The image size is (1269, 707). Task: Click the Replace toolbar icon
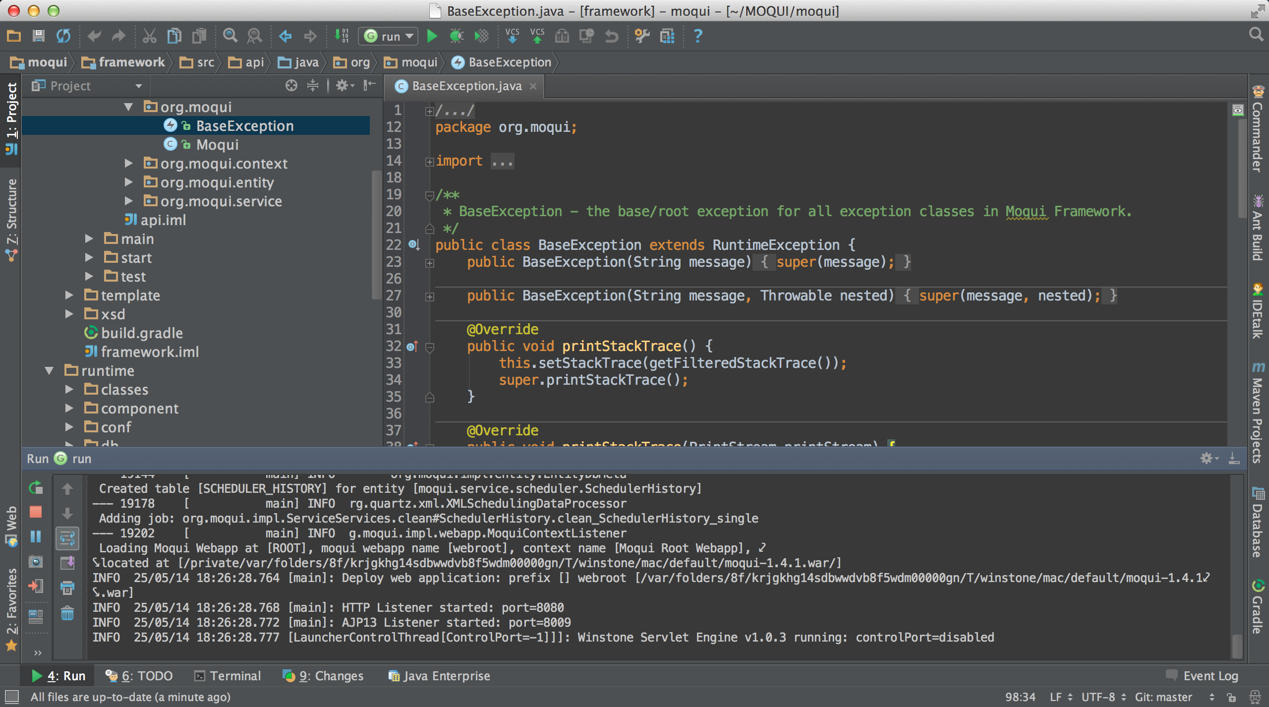pyautogui.click(x=255, y=36)
